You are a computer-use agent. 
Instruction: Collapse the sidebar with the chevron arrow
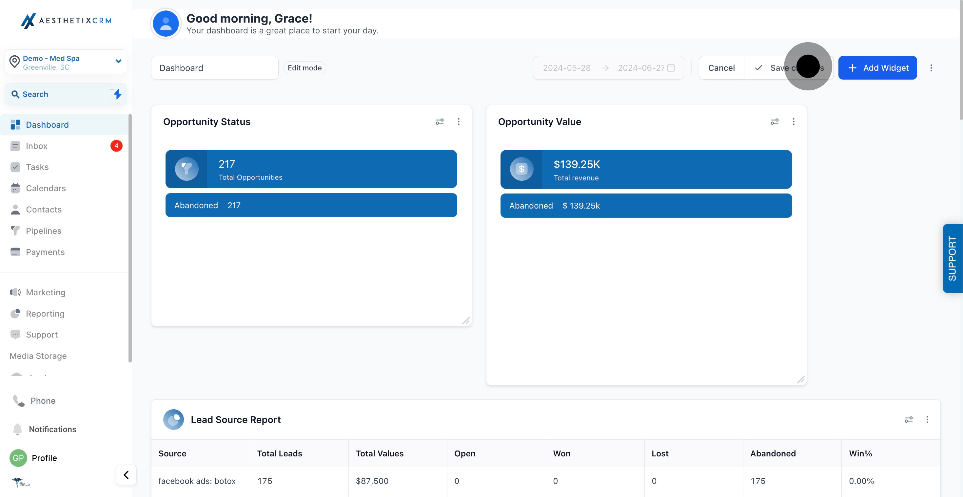[x=126, y=475]
